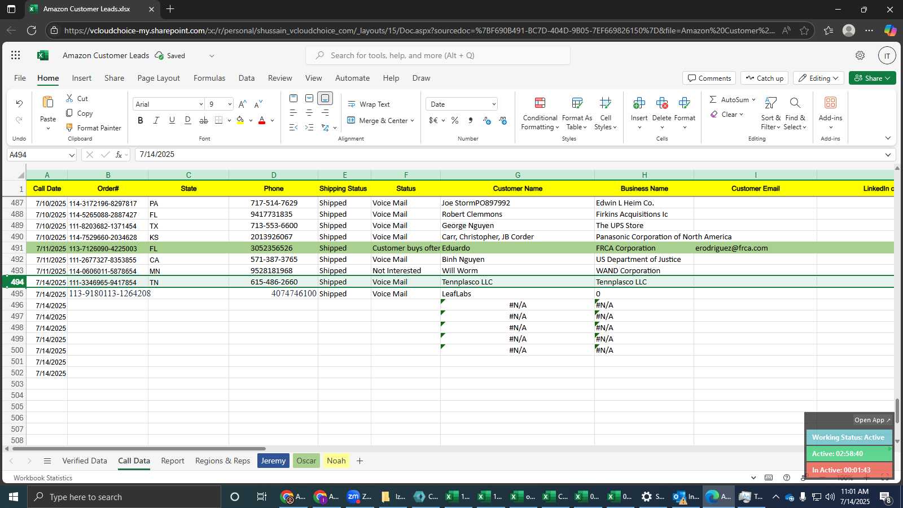This screenshot has height=508, width=903.
Task: Decrease font size with A-down icon
Action: pos(258,104)
